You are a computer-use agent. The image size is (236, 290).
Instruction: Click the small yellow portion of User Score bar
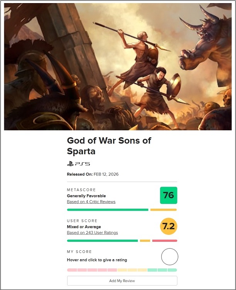[x=145, y=241]
